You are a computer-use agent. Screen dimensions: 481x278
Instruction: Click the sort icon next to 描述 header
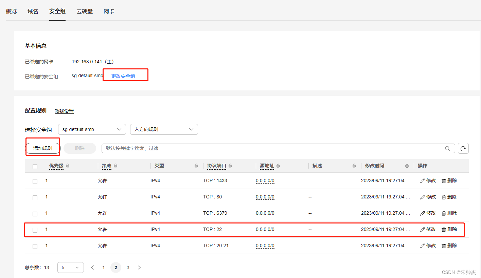coord(354,166)
